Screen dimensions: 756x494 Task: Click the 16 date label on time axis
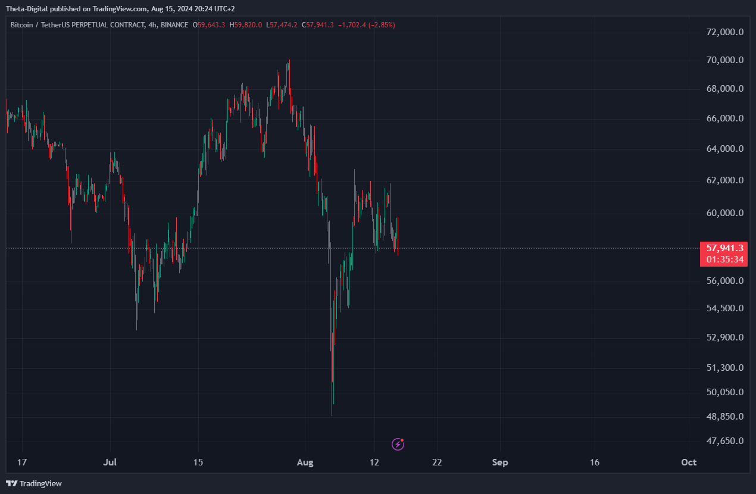(x=594, y=462)
